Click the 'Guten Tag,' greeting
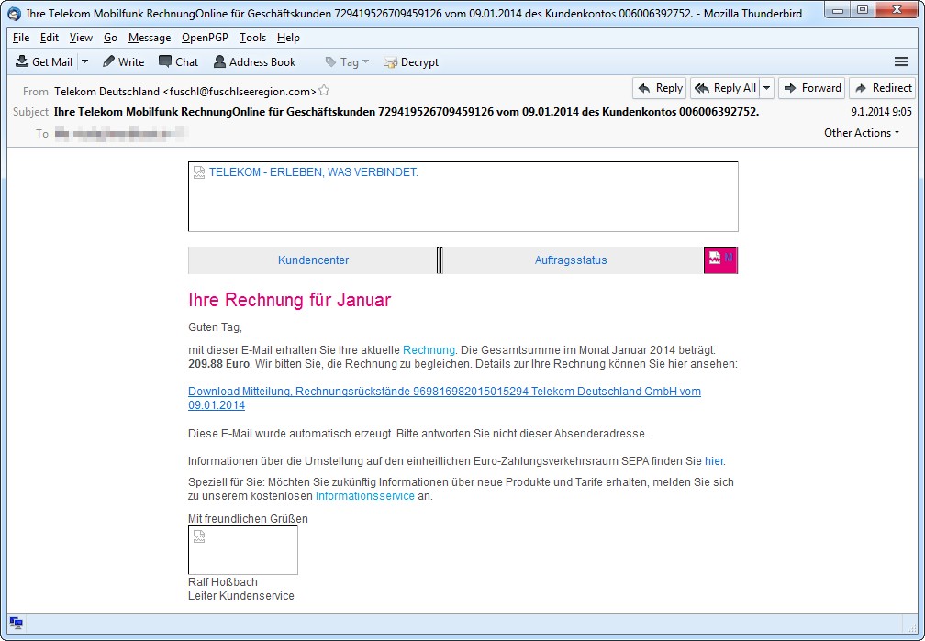 216,327
